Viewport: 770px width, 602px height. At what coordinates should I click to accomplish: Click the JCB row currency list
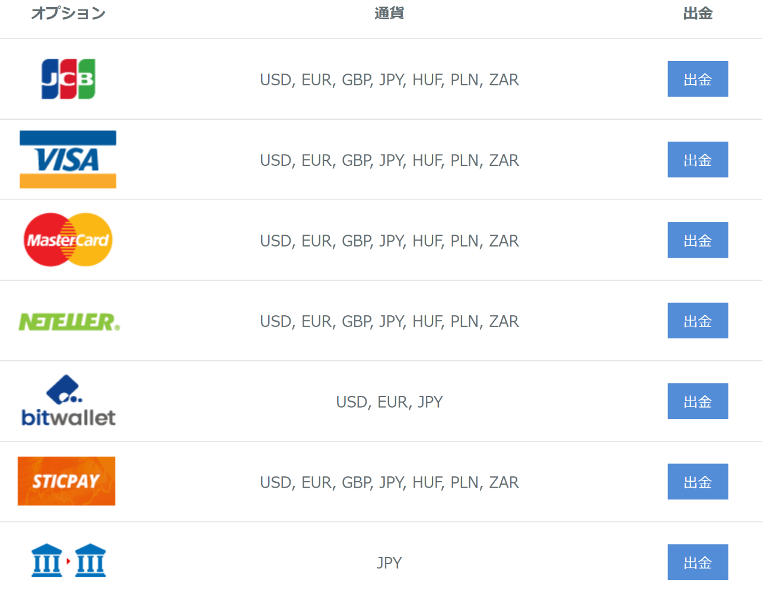point(389,79)
